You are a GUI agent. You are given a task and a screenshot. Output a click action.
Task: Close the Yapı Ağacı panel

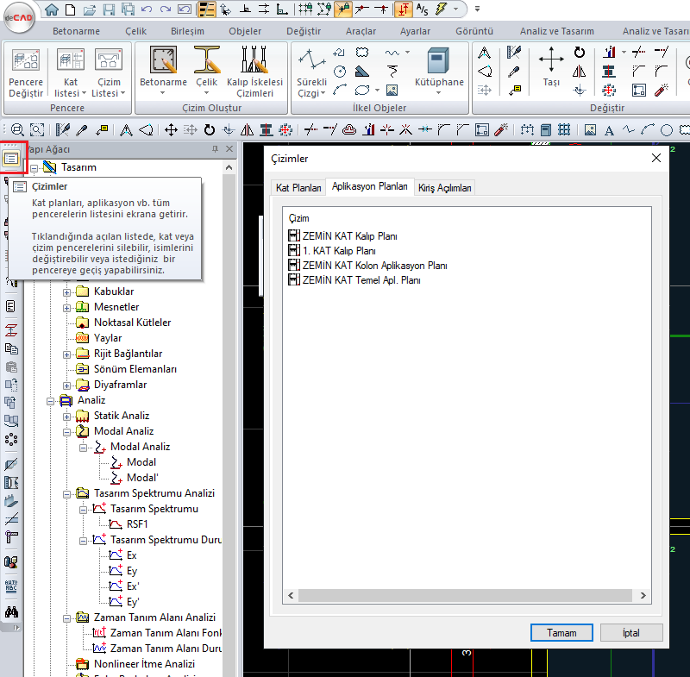tap(229, 149)
